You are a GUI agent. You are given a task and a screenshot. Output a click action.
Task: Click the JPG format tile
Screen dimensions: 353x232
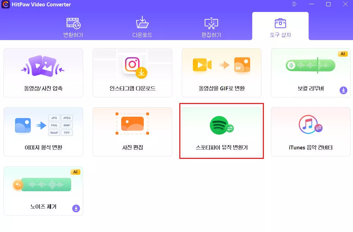[x=54, y=118]
